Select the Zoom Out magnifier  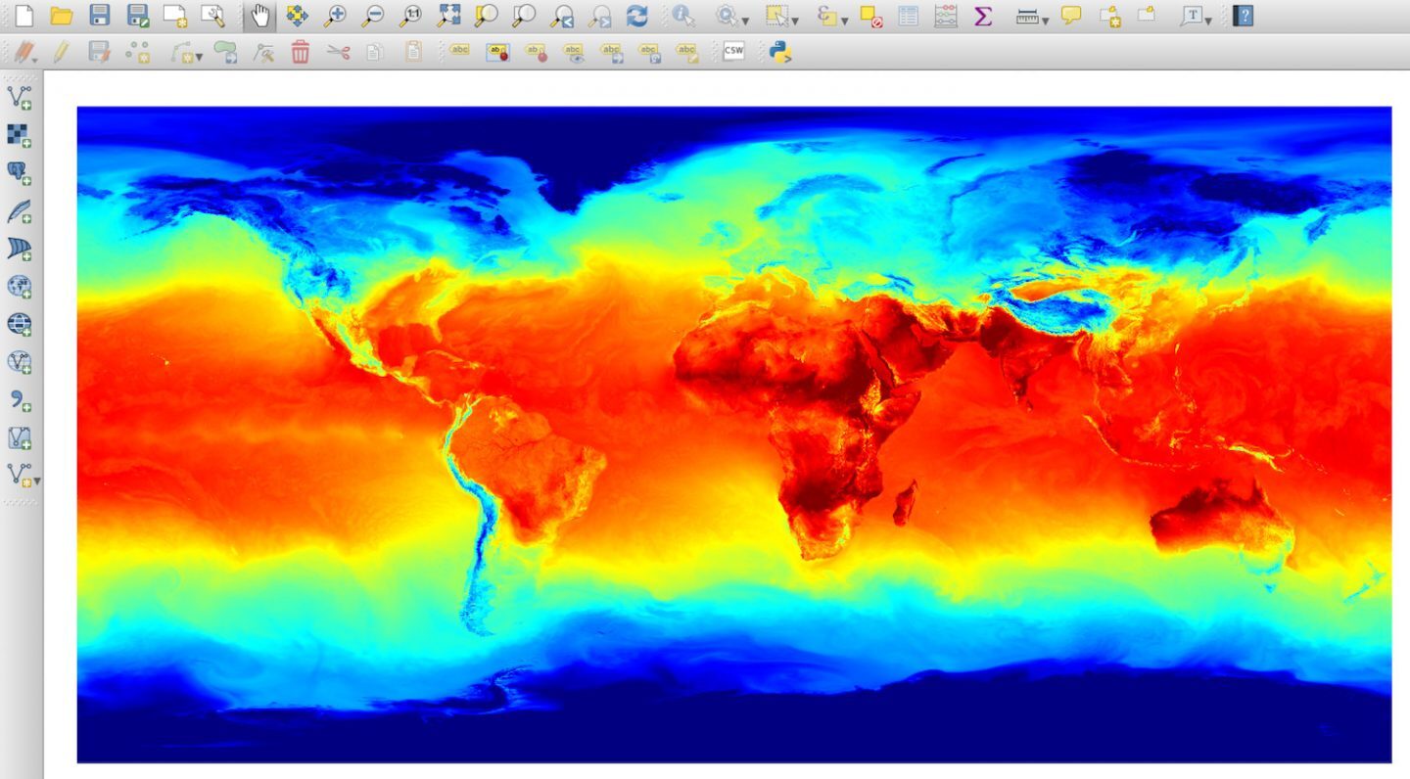372,16
